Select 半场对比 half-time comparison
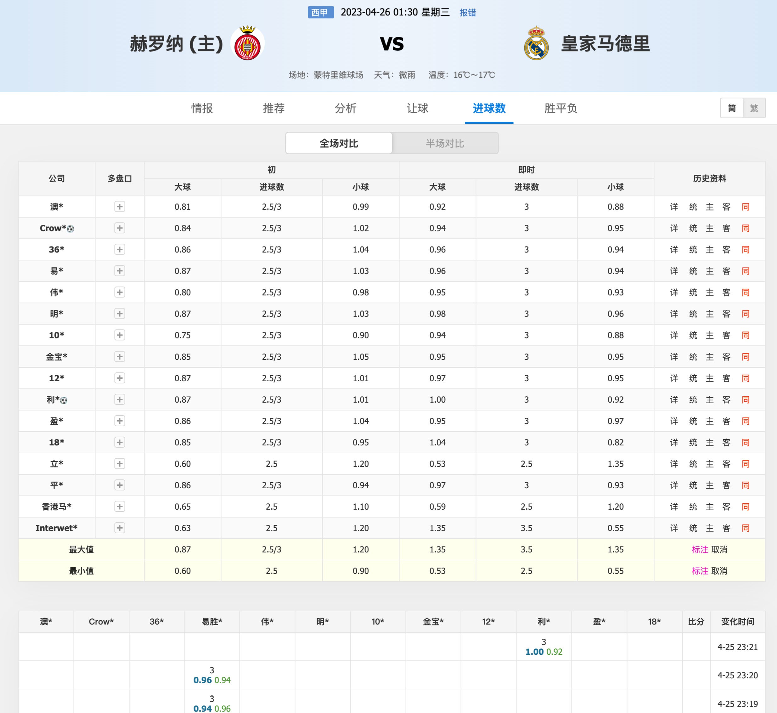 (x=445, y=143)
